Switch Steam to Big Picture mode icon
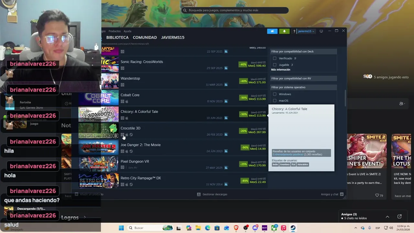Screen dimensions: 414x233 click(x=321, y=31)
